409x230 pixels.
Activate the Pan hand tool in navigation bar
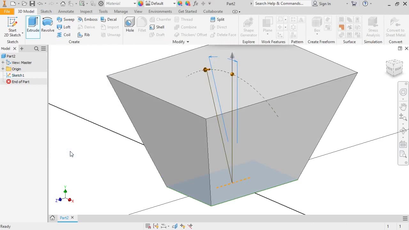[x=403, y=106]
